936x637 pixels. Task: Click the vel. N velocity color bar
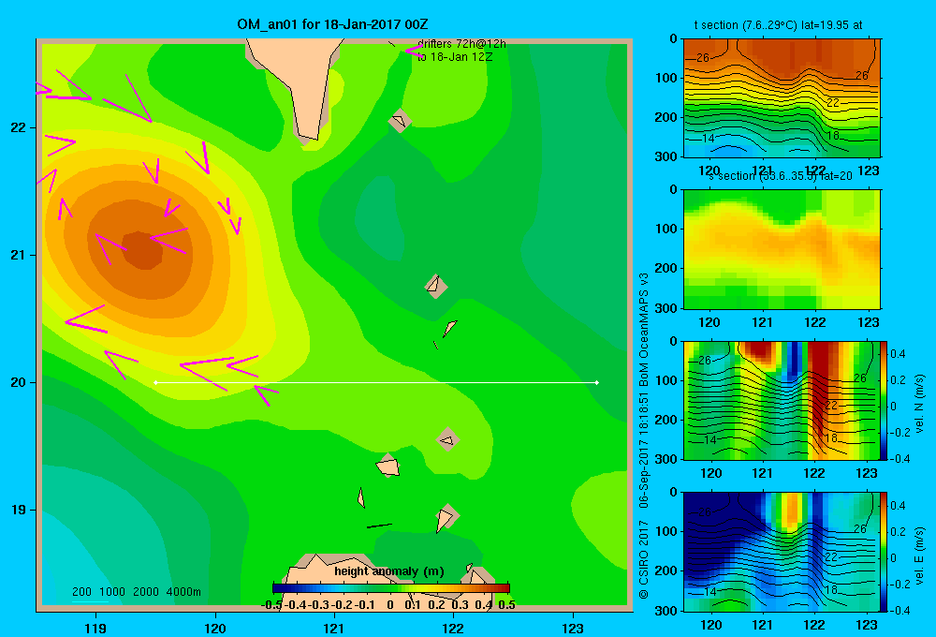[885, 400]
